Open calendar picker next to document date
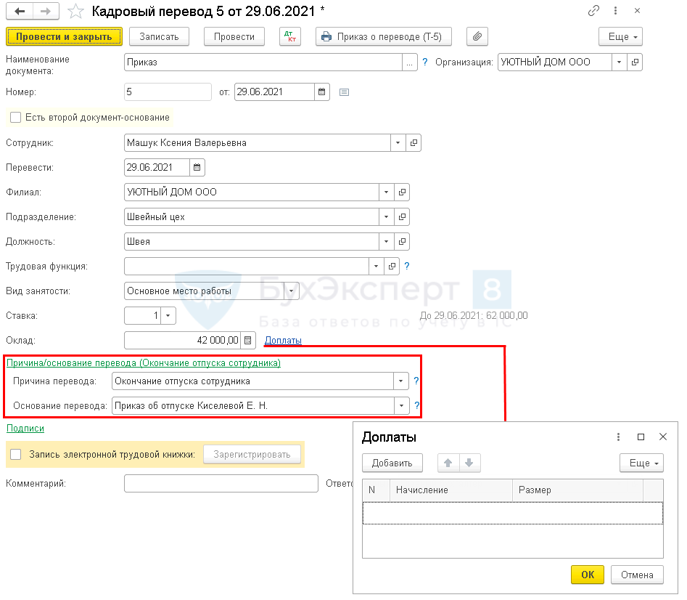The width and height of the screenshot is (687, 600). point(321,92)
